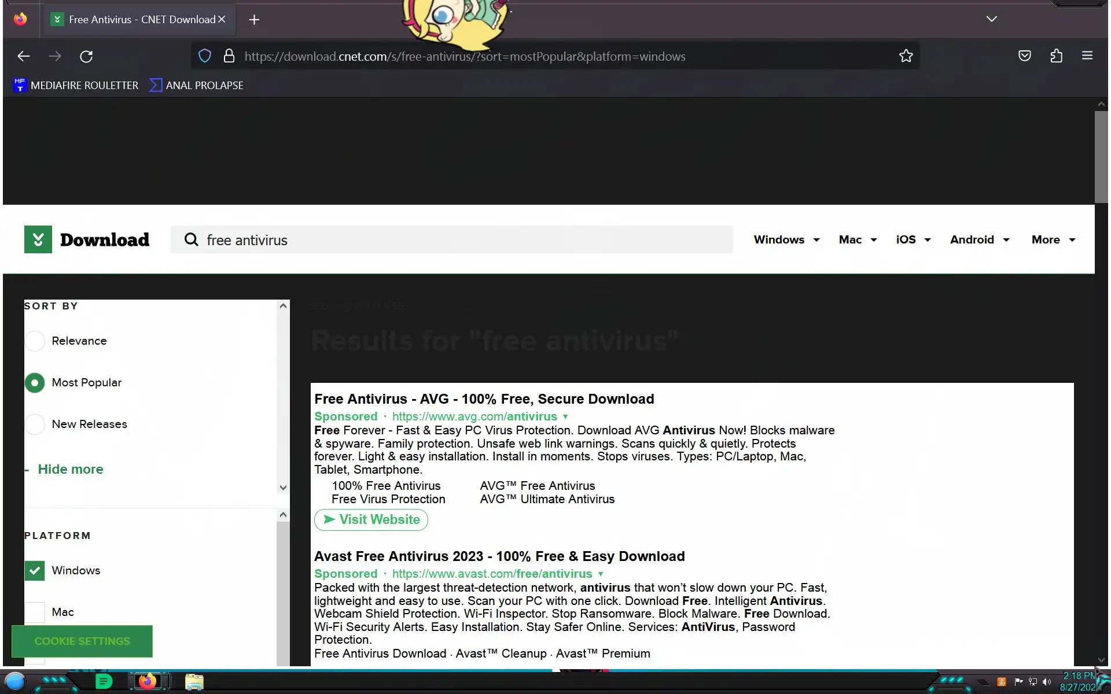1111x694 pixels.
Task: Reload the page with the refresh icon
Action: click(x=86, y=56)
